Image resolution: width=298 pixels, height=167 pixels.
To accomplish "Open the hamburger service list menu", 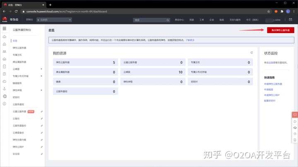I will (x=5, y=29).
